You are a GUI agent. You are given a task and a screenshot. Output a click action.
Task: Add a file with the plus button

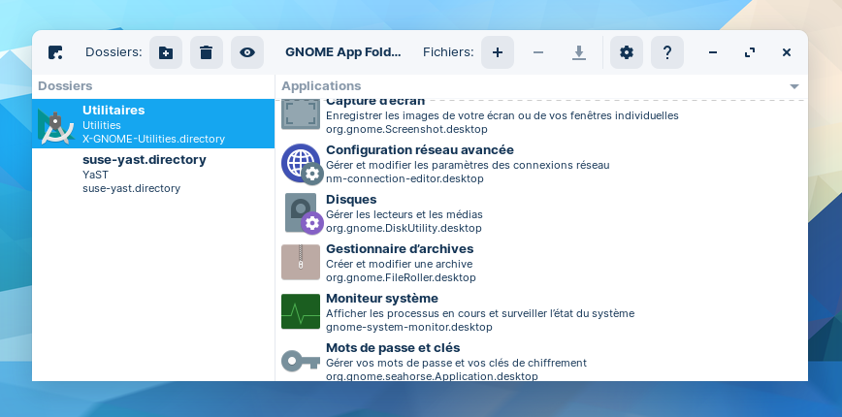click(498, 52)
